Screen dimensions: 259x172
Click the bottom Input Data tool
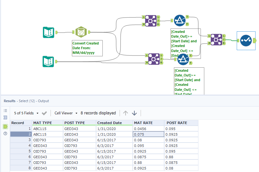pos(49,61)
